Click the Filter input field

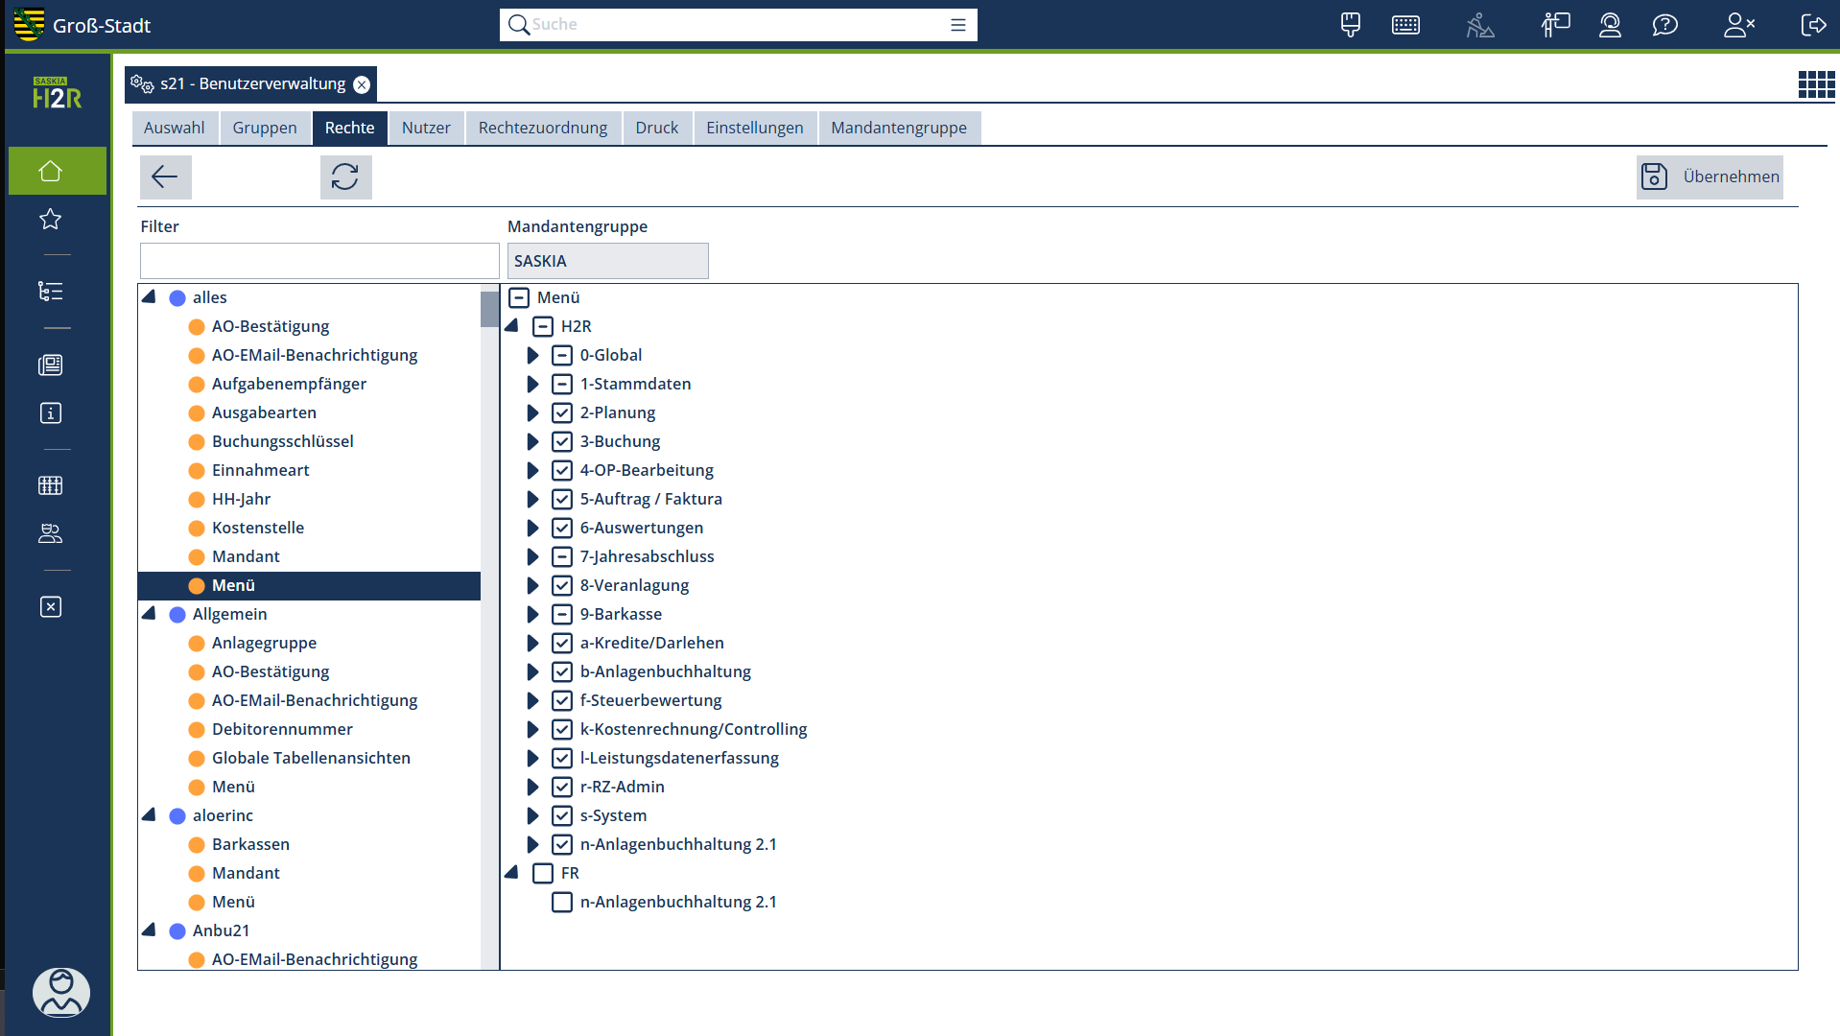(318, 261)
